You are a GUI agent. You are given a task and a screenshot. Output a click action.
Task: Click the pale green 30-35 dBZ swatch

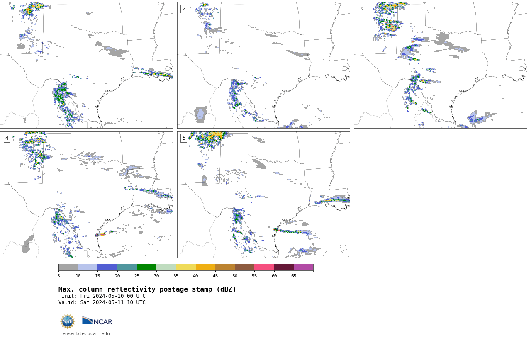(166, 267)
